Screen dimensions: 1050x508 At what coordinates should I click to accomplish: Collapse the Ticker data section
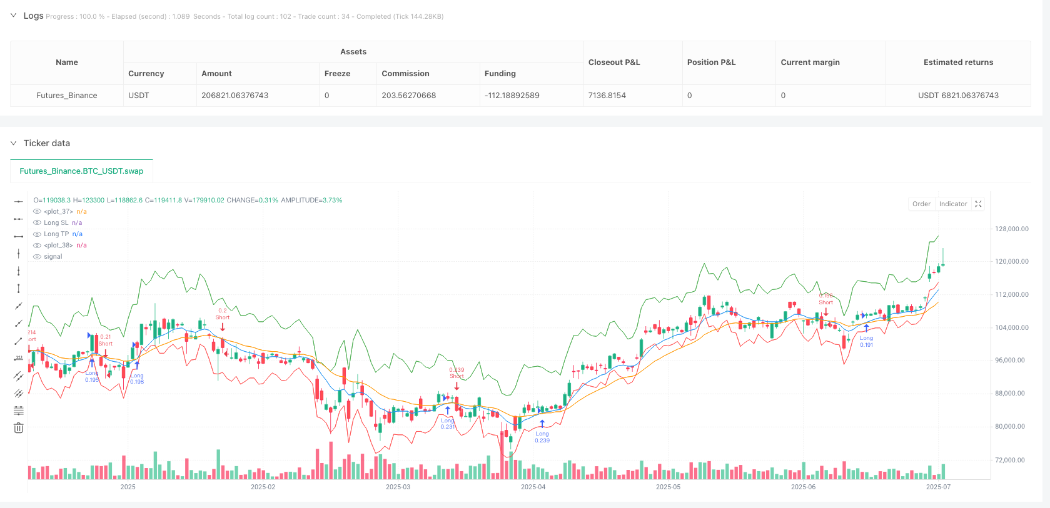[x=13, y=143]
